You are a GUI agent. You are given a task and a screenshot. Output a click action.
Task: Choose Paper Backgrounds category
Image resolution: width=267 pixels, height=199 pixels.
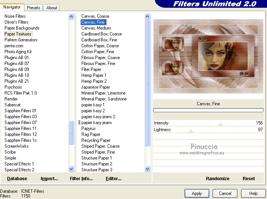22,28
